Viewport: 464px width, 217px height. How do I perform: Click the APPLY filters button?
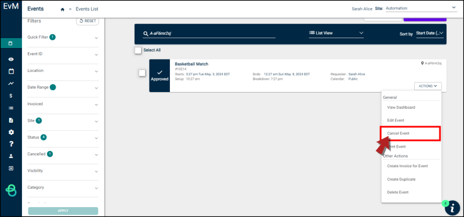(63, 211)
